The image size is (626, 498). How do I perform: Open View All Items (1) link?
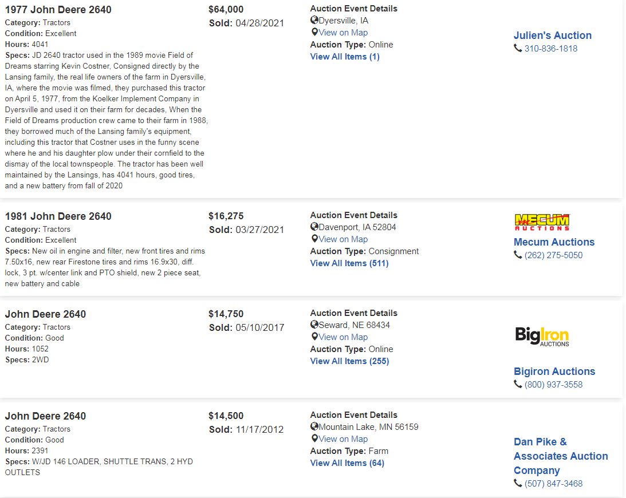[x=345, y=57]
